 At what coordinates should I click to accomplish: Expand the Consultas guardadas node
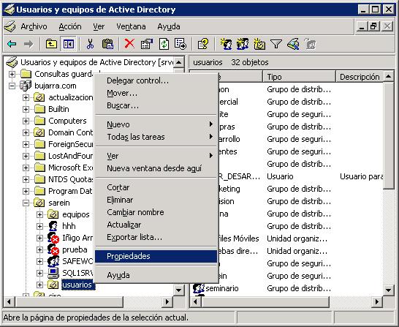[12, 74]
